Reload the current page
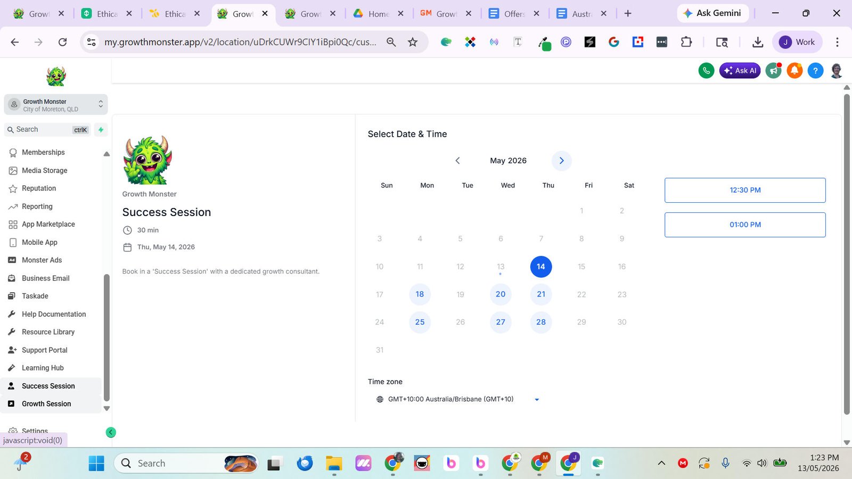This screenshot has width=852, height=479. click(x=62, y=42)
